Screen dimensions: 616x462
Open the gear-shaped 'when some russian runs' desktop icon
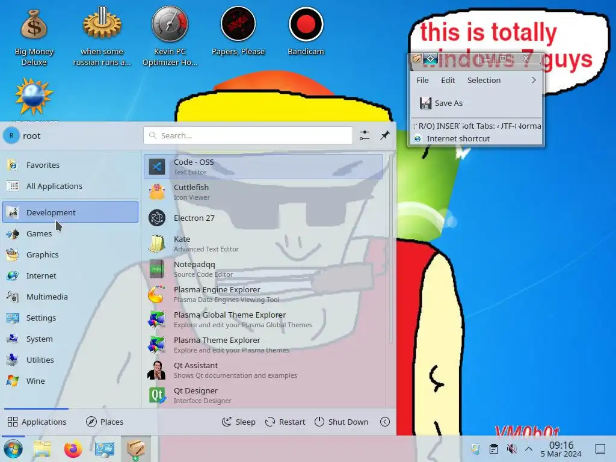[x=102, y=36]
